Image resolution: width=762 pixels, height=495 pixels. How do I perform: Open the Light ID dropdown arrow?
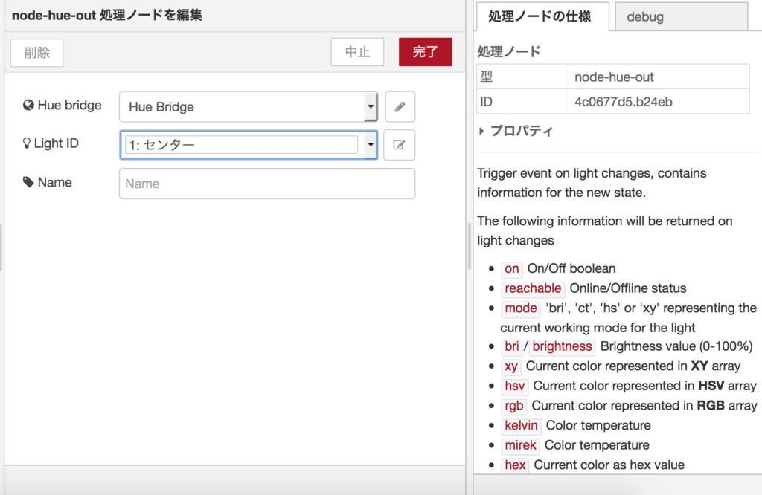tap(371, 145)
